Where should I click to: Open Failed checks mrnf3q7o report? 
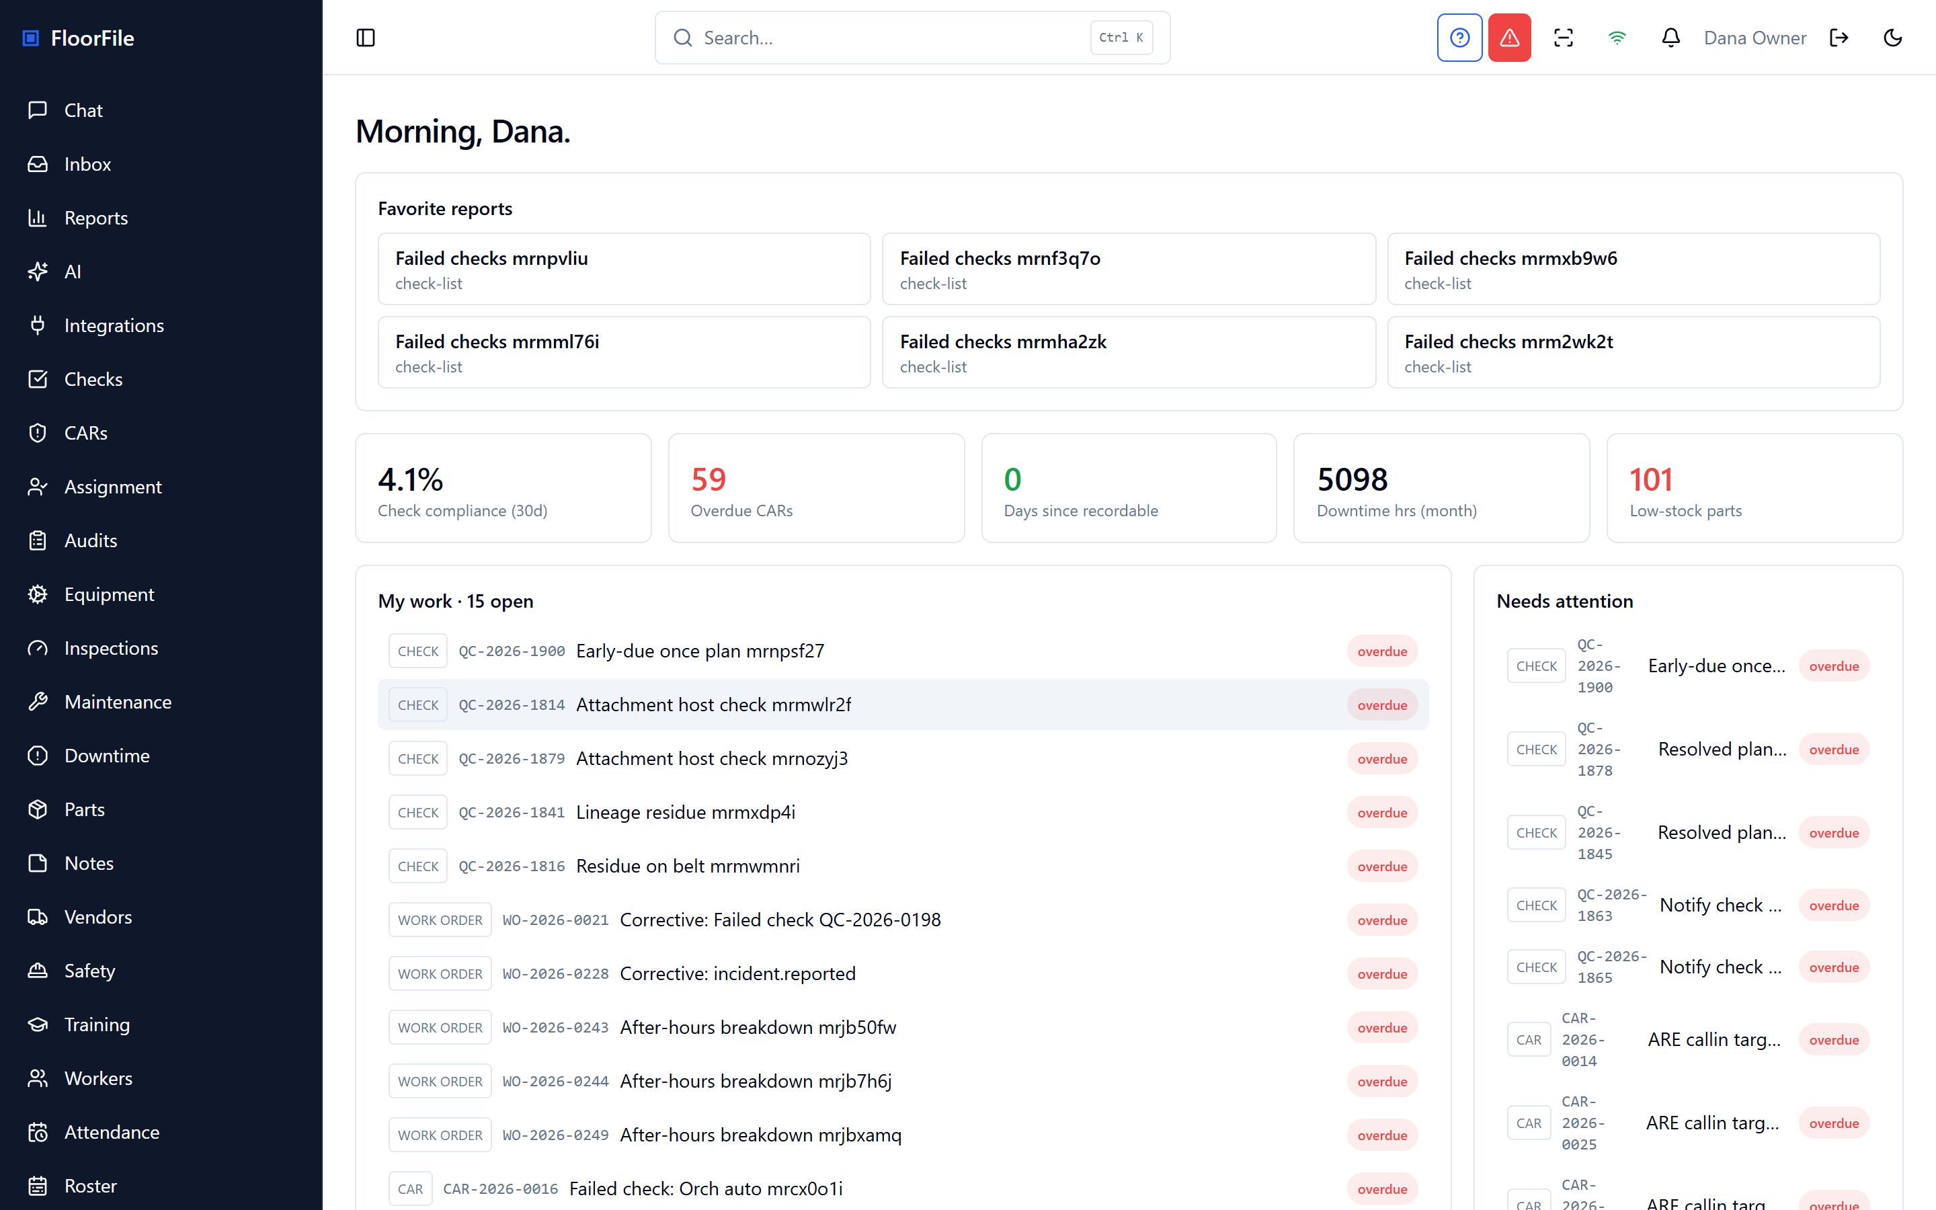coord(1129,269)
